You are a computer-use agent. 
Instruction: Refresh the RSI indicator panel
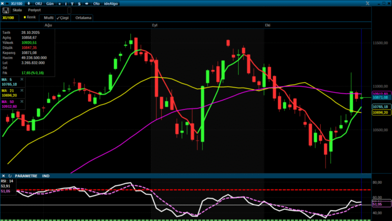point(10,175)
